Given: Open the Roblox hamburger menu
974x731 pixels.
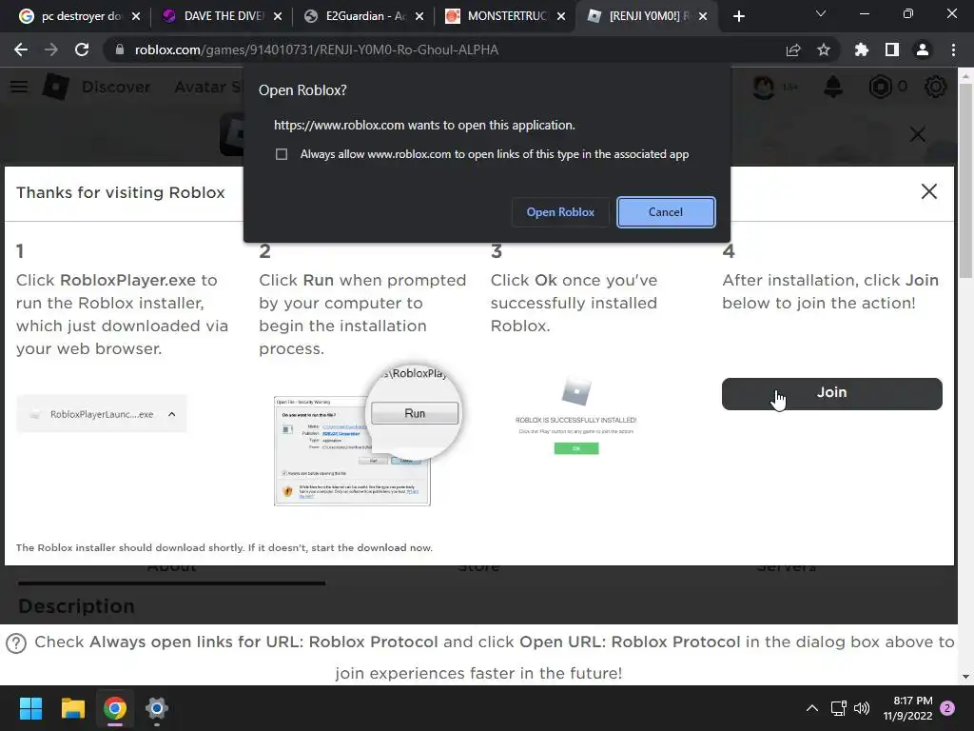Looking at the screenshot, I should click(x=19, y=87).
